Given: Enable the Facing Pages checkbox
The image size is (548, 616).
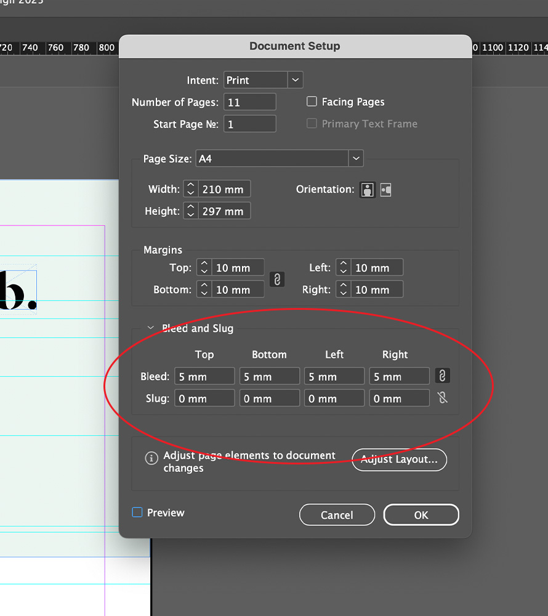Looking at the screenshot, I should click(312, 102).
